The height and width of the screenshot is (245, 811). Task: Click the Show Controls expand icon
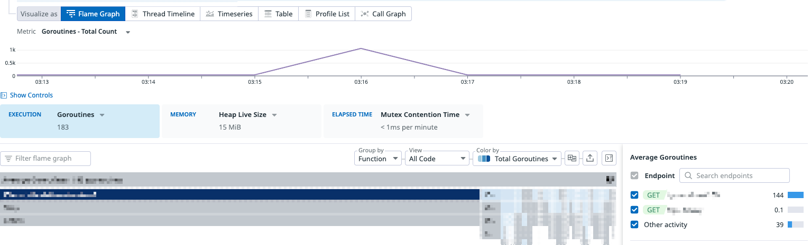click(4, 95)
